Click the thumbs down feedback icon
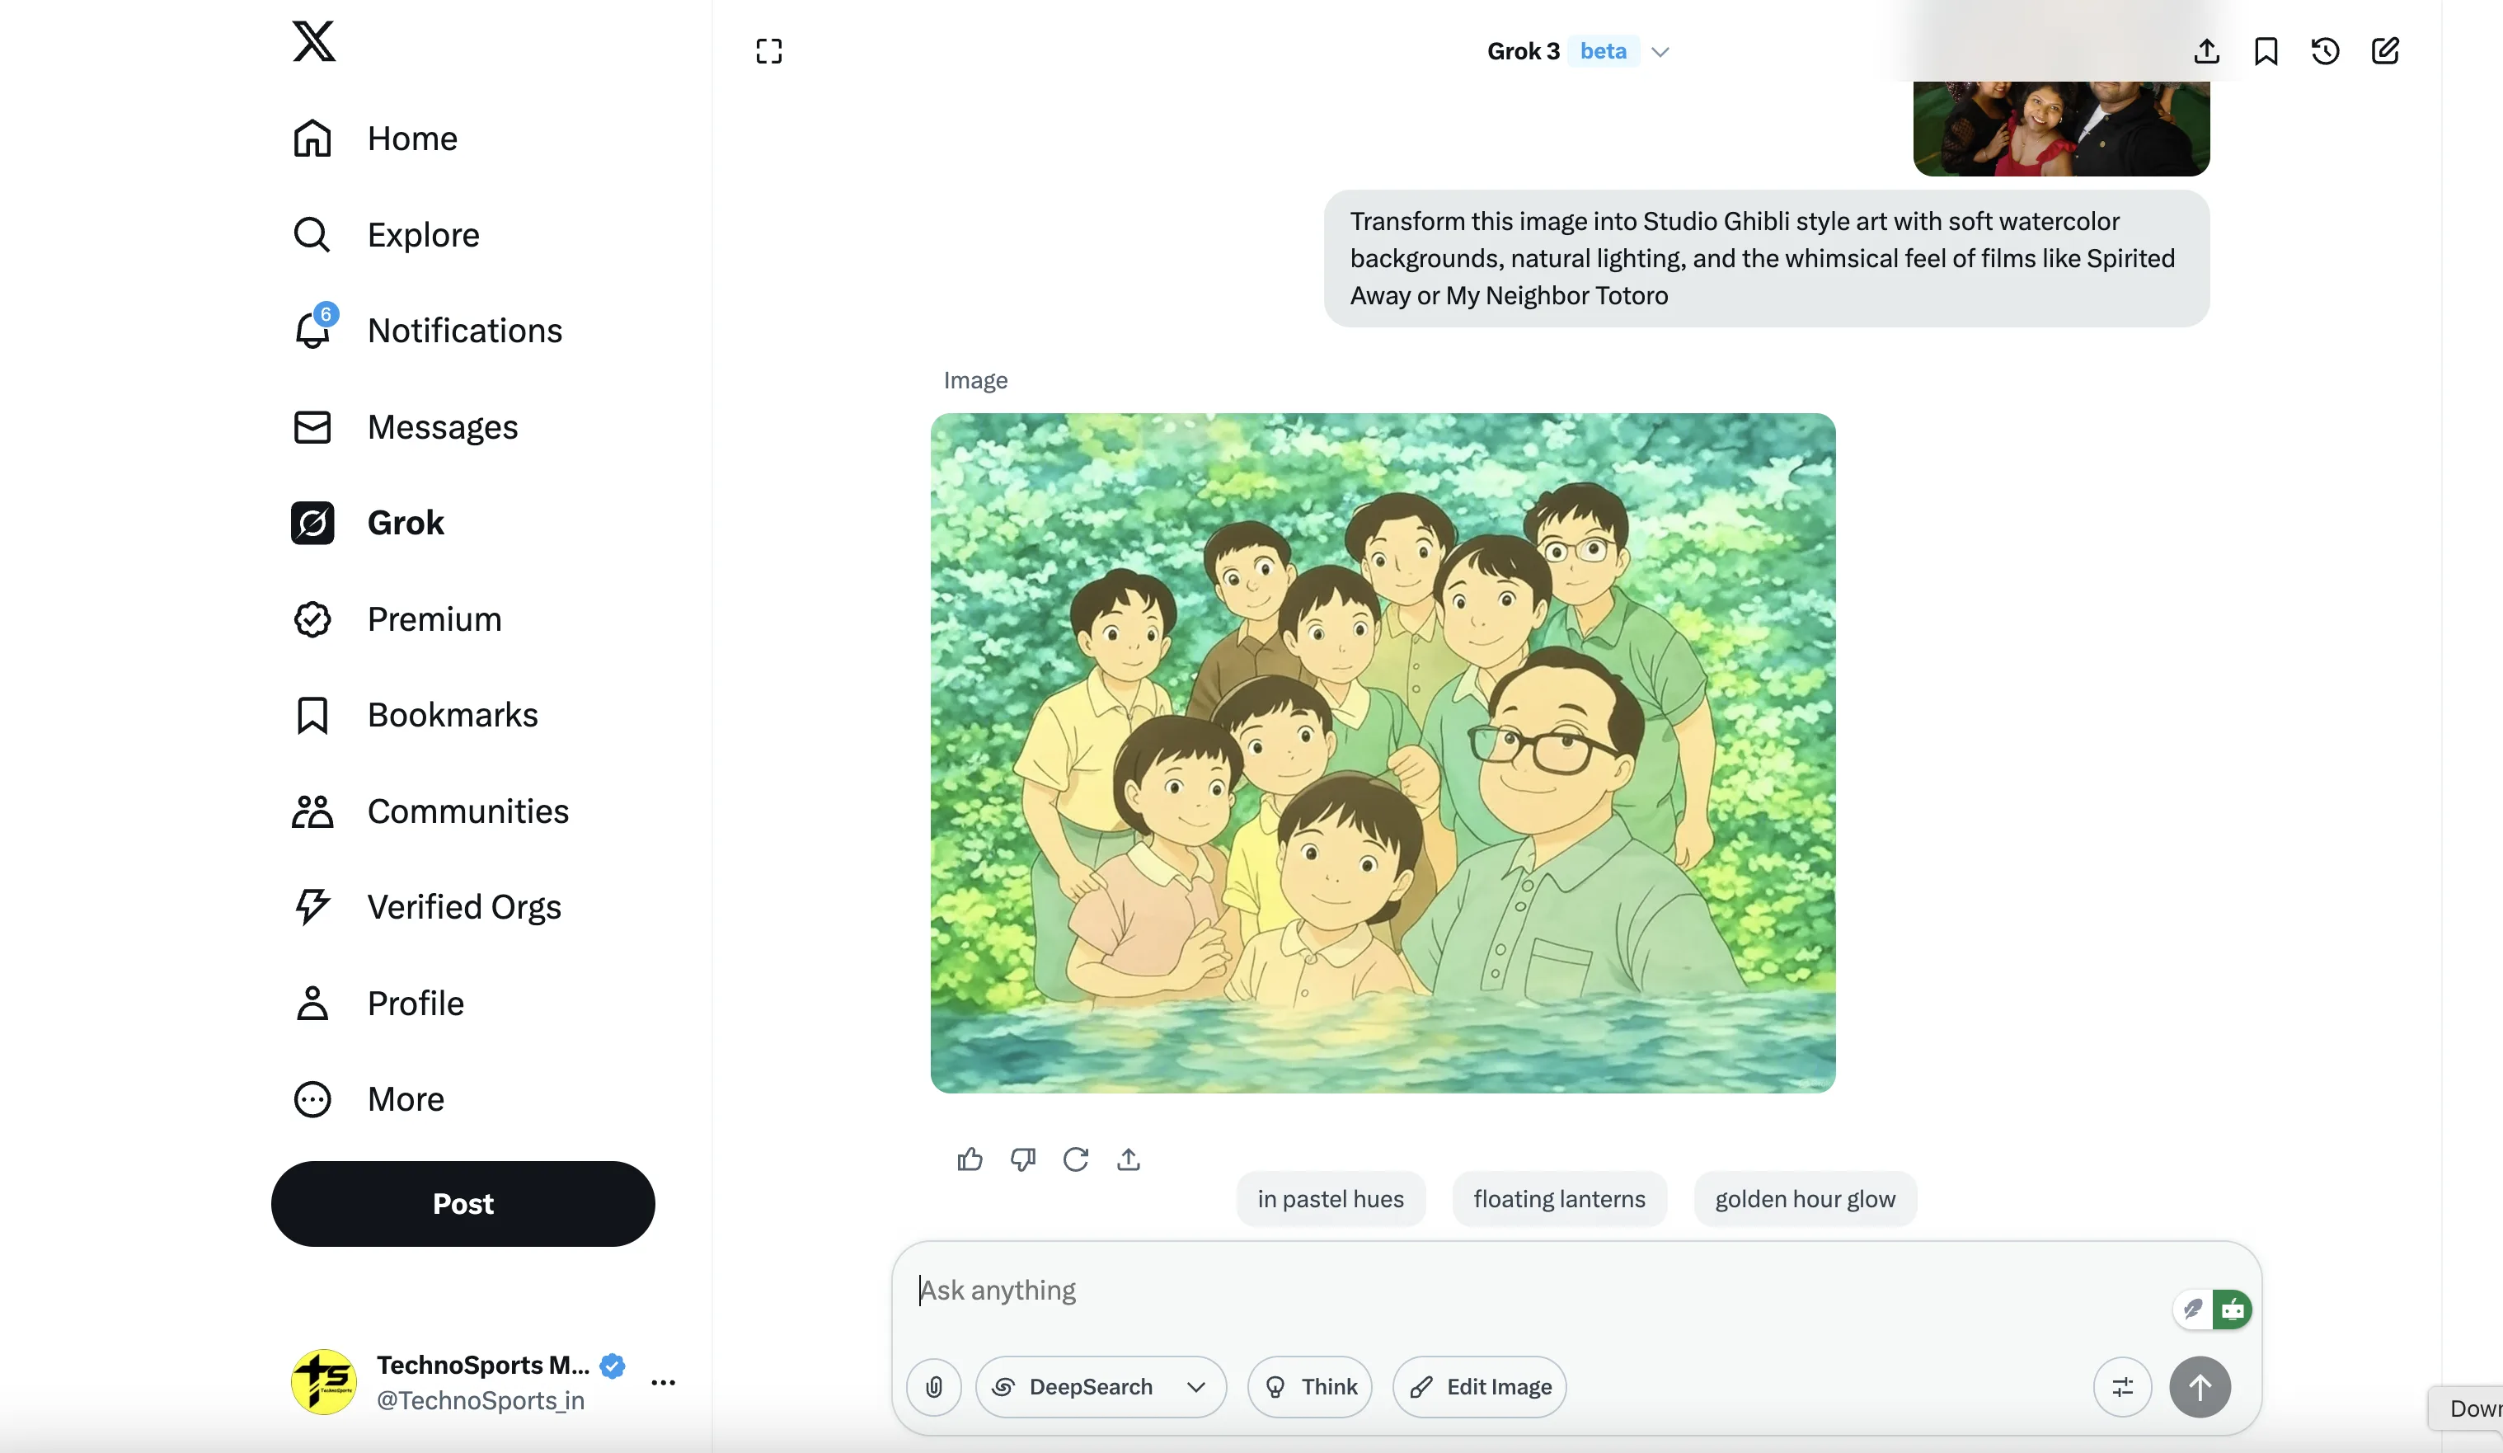The height and width of the screenshot is (1453, 2503). 1022,1159
